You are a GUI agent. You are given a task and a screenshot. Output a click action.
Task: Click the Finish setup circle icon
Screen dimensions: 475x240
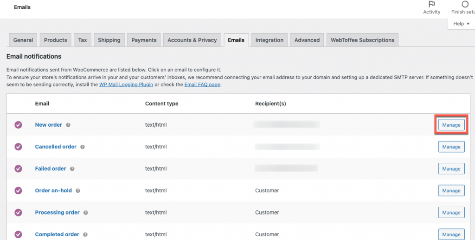[x=465, y=4]
